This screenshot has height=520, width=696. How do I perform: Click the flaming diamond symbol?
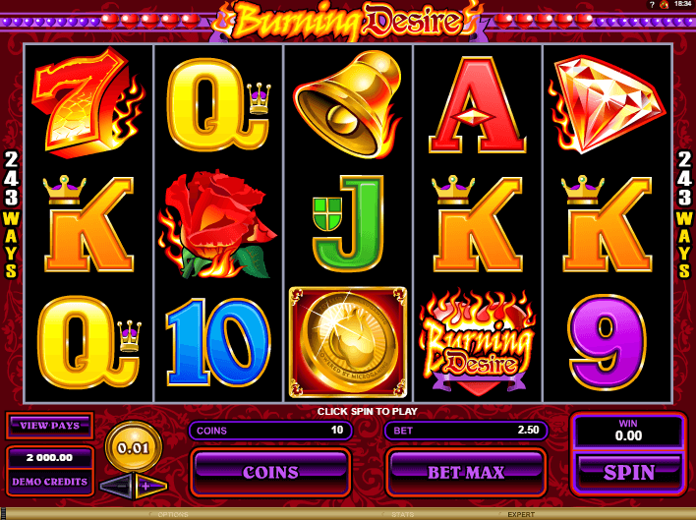tap(607, 105)
